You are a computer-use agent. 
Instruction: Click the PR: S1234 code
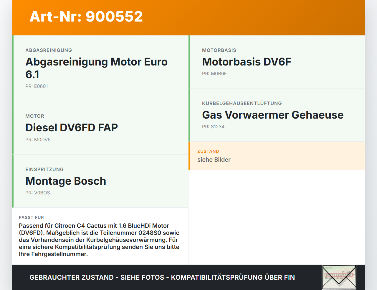(x=213, y=127)
